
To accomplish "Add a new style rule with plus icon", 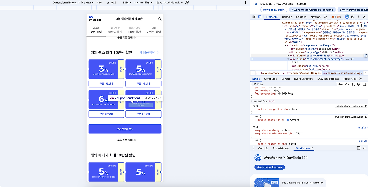I will 353,84.
